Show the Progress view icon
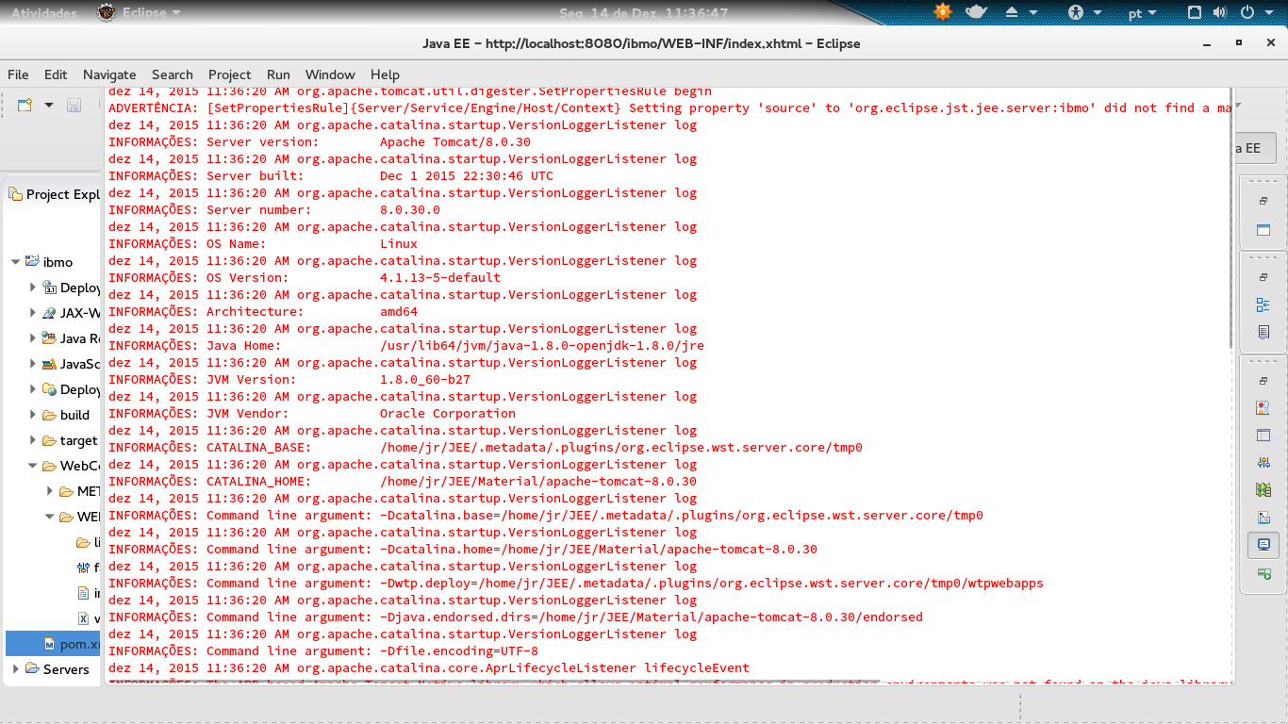The height and width of the screenshot is (724, 1288). coord(1263,573)
